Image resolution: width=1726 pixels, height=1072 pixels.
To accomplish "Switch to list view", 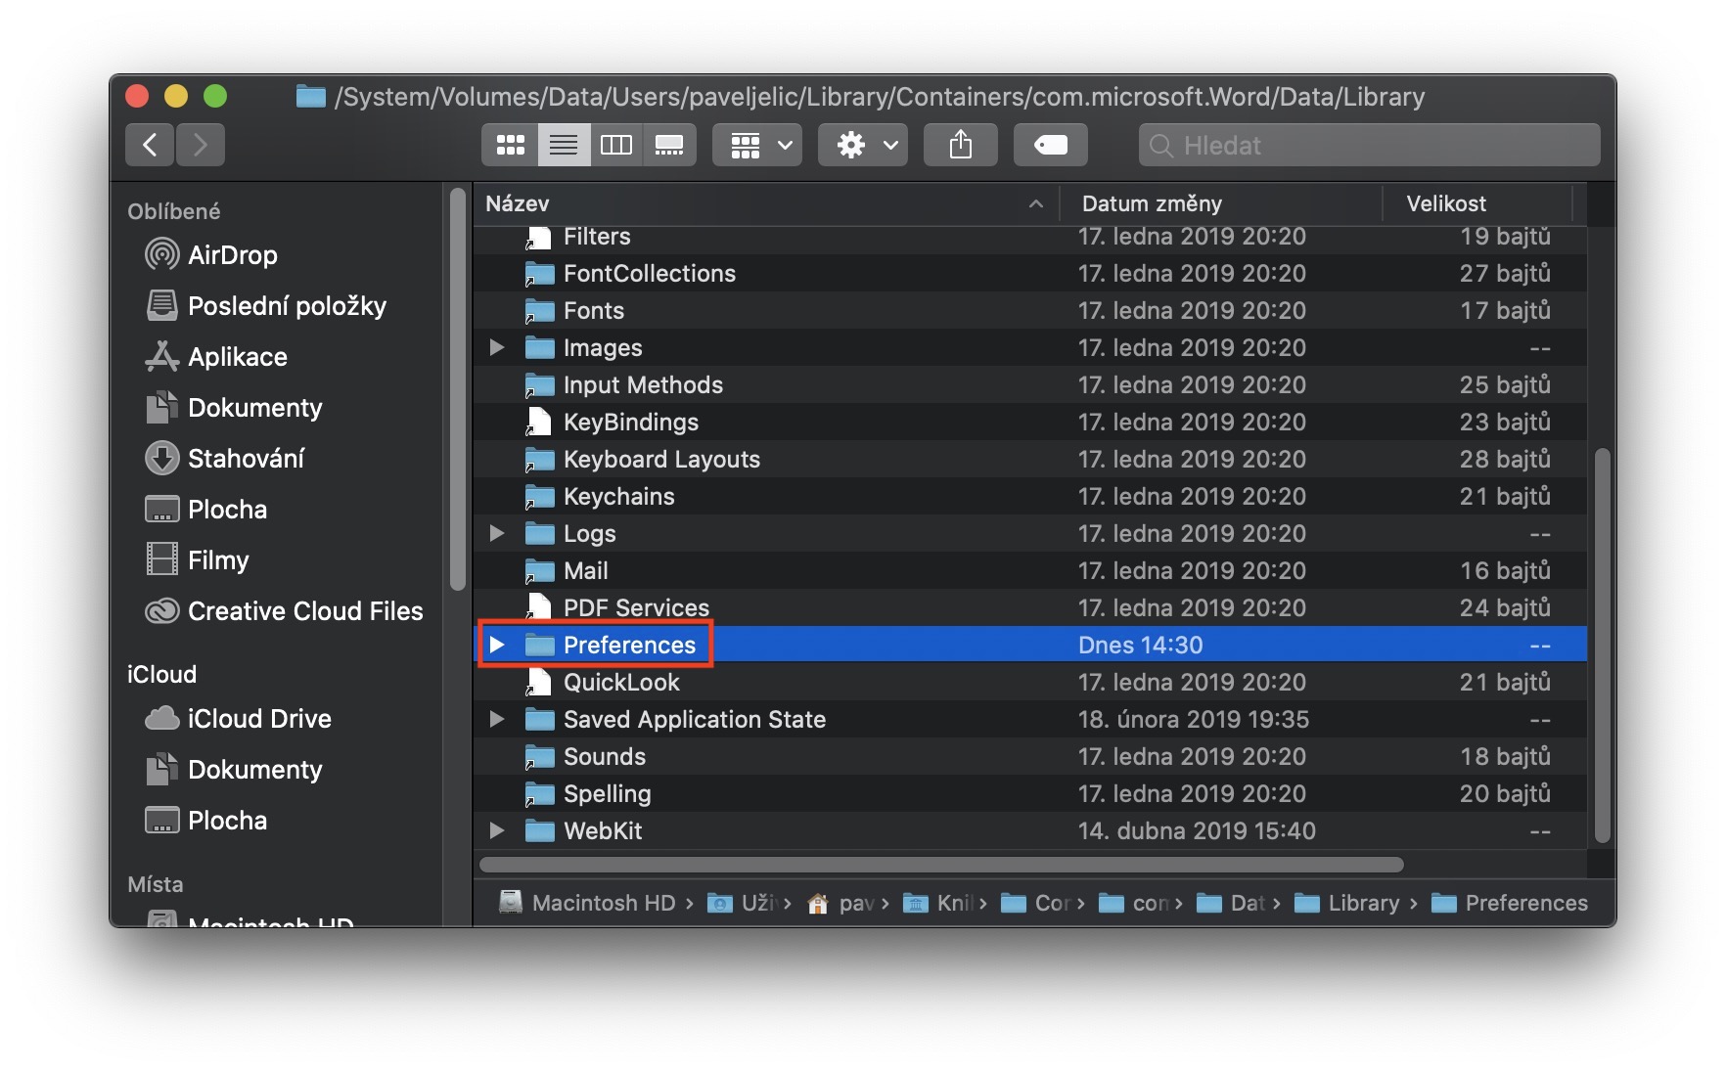I will click(x=564, y=145).
